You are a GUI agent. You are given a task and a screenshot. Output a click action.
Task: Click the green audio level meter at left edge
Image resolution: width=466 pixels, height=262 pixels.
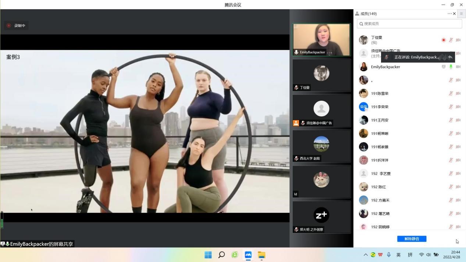(x=1, y=220)
